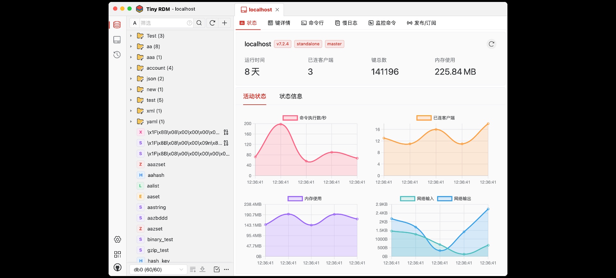Click the E type badge of aaset
Viewport: 616px width, 278px height.
140,196
